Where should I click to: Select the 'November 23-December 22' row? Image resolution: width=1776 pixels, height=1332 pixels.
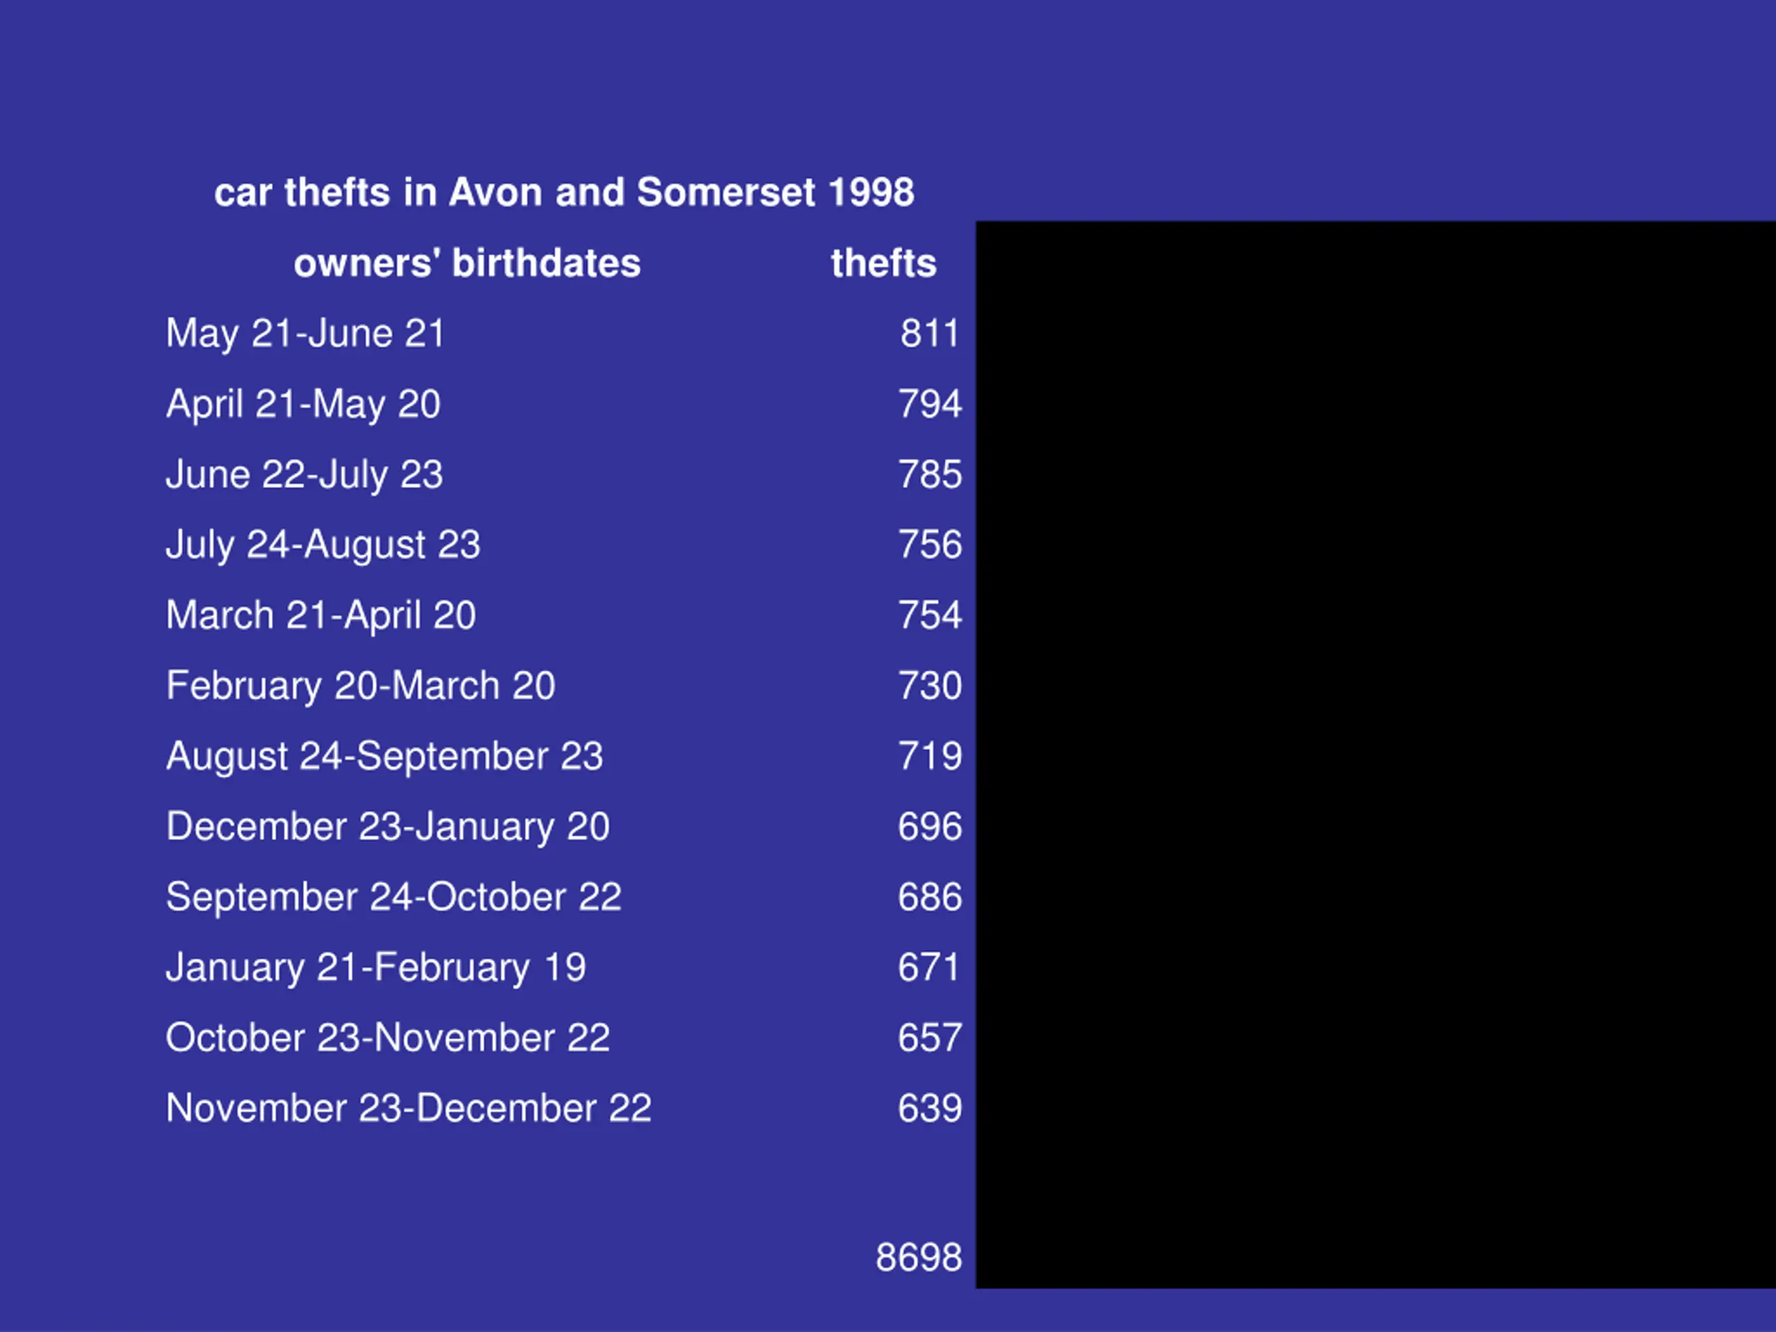coord(563,1109)
